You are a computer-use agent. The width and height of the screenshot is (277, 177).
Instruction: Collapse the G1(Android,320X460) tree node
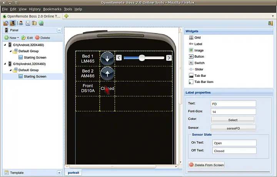[5, 45]
